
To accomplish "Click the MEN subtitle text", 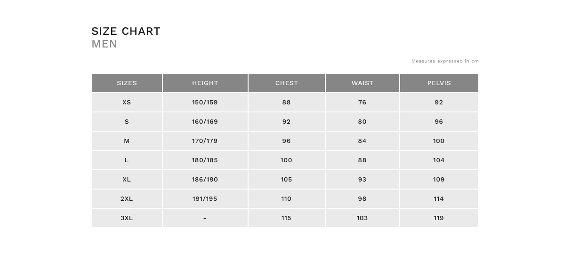I will [x=105, y=44].
